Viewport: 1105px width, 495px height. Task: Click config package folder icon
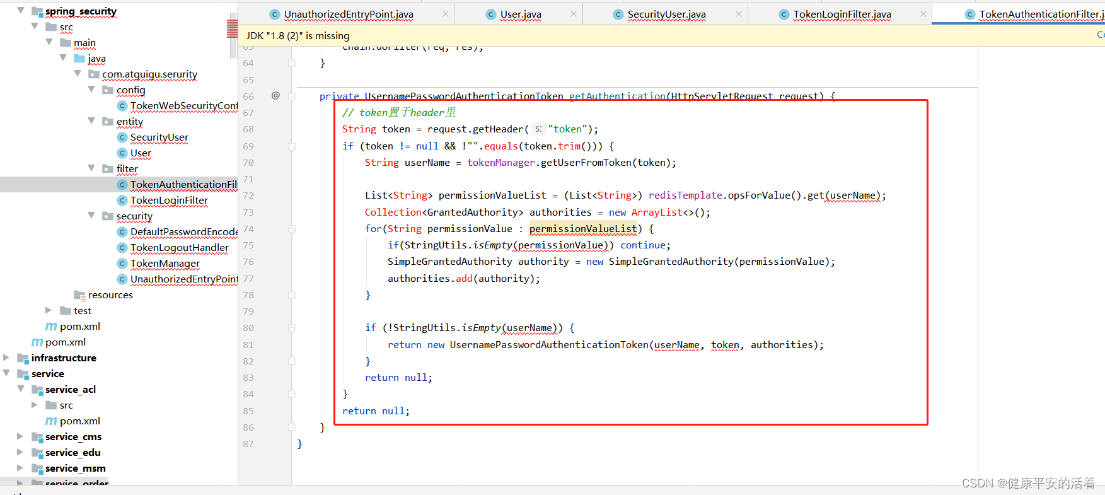[108, 90]
